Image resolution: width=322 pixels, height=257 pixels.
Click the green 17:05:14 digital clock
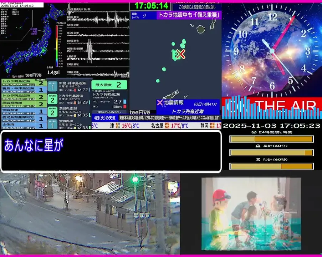(x=151, y=6)
